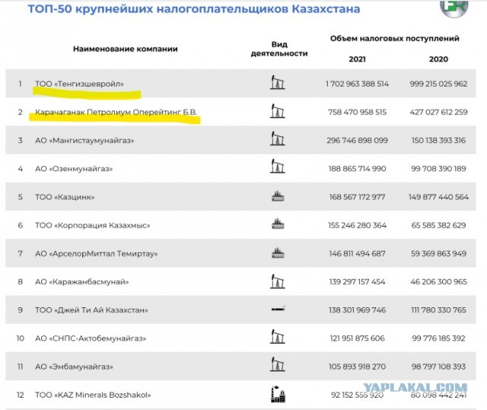Click the value 296 746 898 099

357,140
